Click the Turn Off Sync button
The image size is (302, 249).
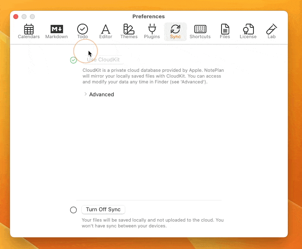point(103,210)
